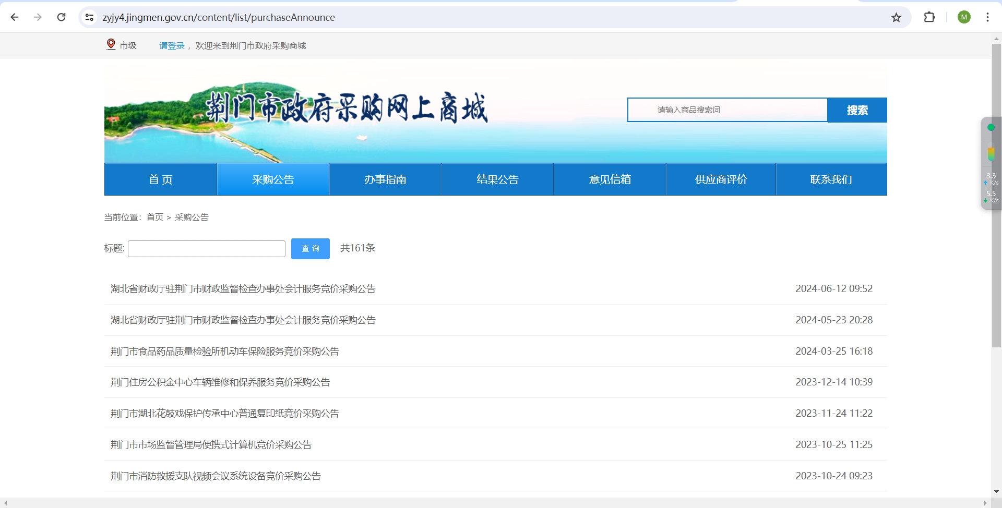
Task: Click the date 2024-03-25 16:18
Action: 834,351
